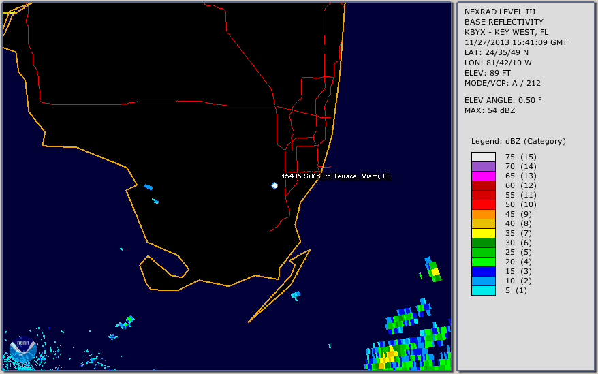
Task: Select the 10 dBZ light blue swatch
Action: click(483, 281)
